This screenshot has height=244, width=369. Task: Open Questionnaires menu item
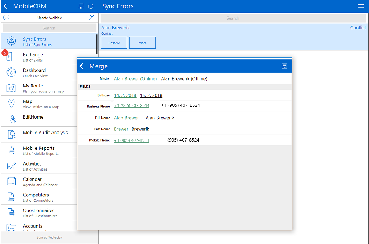pos(39,212)
